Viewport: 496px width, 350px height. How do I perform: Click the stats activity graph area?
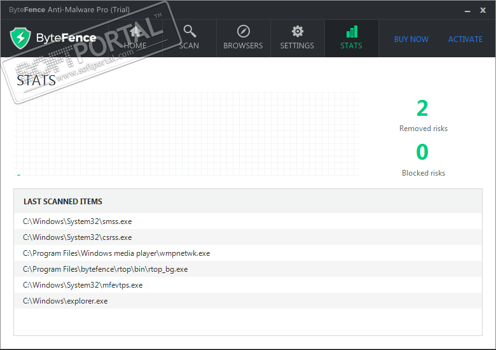click(186, 134)
